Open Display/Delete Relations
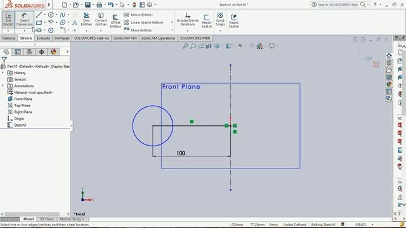The image size is (406, 228). [x=188, y=19]
